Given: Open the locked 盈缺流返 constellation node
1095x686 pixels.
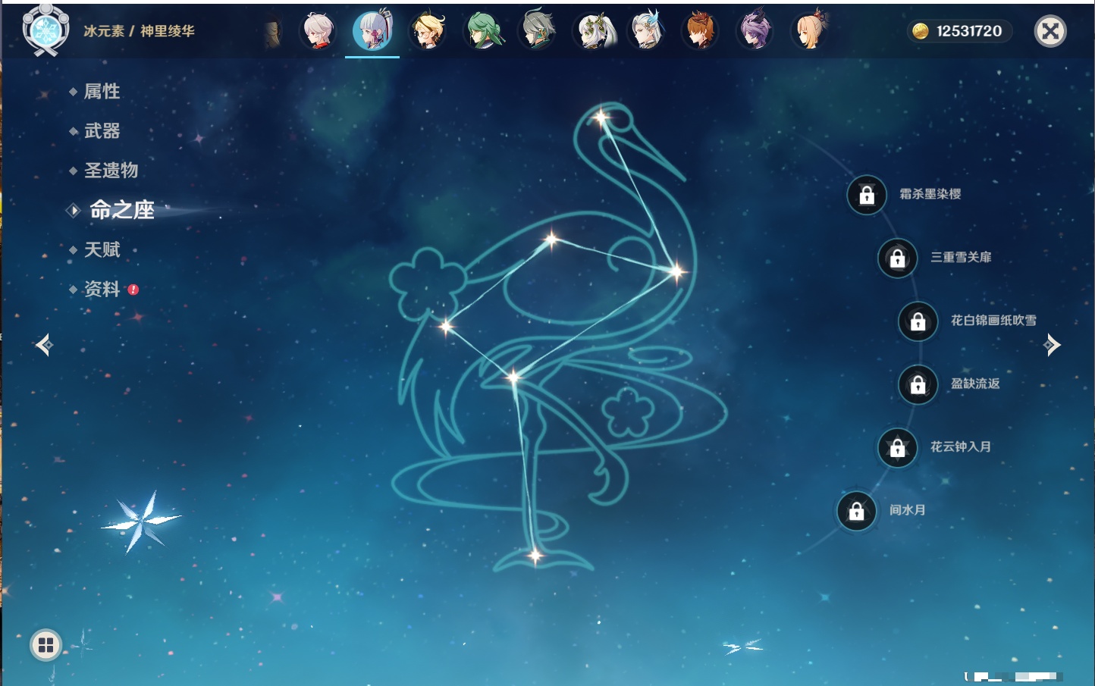Looking at the screenshot, I should click(x=918, y=384).
